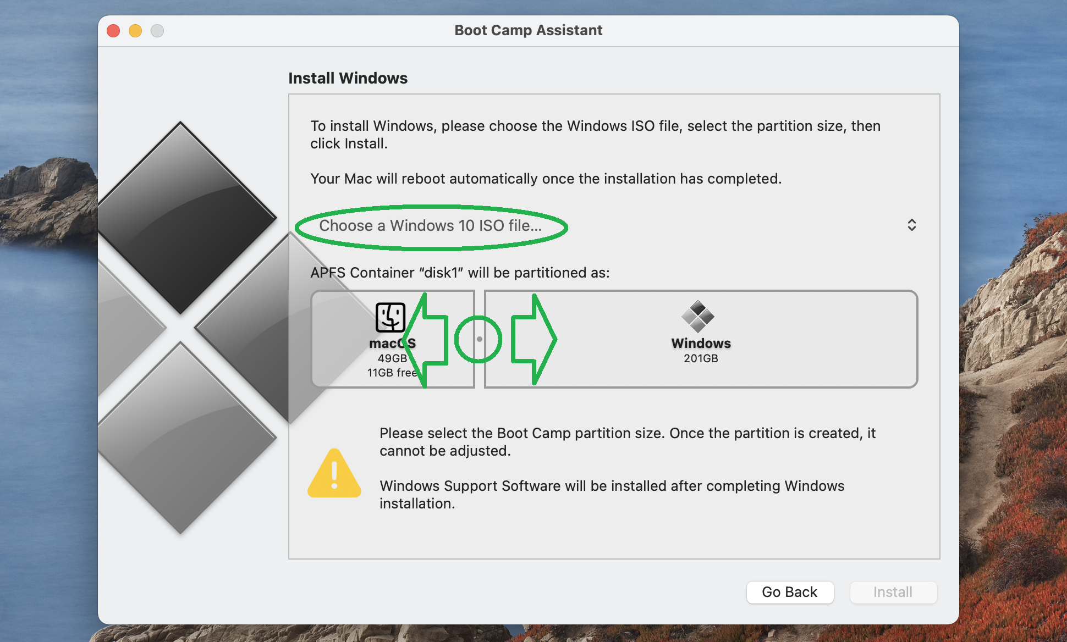Image resolution: width=1067 pixels, height=642 pixels.
Task: Click the 49GB macOS size label
Action: coord(392,358)
